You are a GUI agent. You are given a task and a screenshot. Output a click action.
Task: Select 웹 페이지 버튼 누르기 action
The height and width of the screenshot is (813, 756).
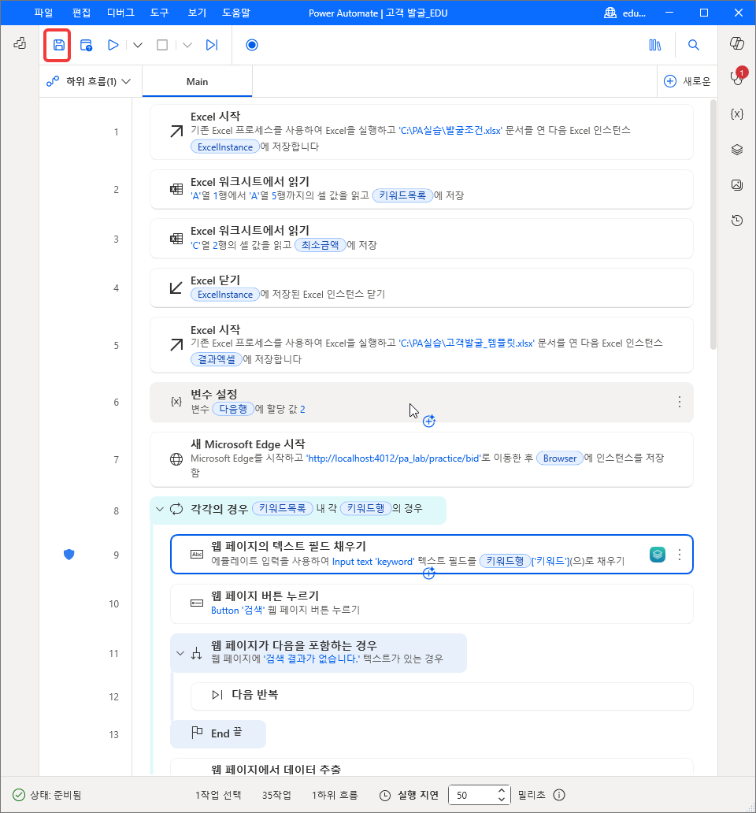432,603
